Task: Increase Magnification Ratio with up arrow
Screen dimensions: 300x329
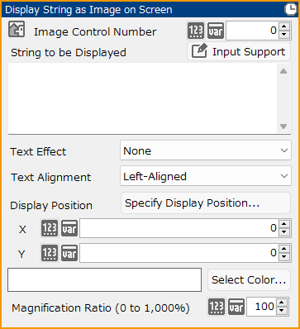Action: point(281,303)
